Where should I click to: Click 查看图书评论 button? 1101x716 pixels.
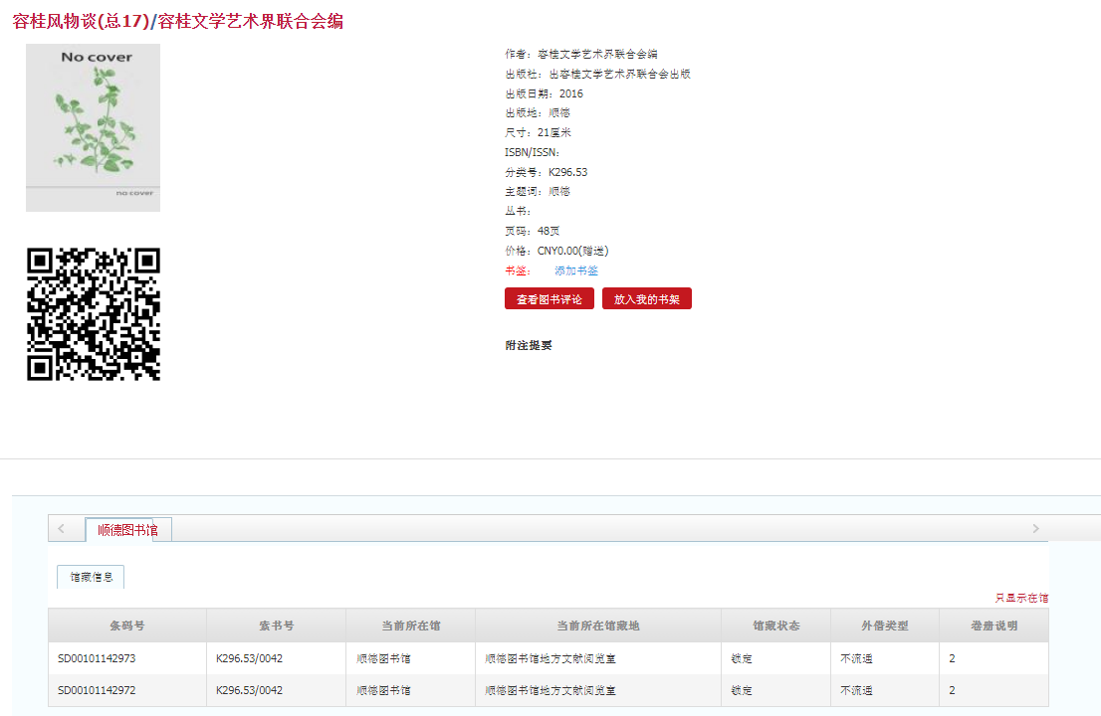pyautogui.click(x=550, y=298)
